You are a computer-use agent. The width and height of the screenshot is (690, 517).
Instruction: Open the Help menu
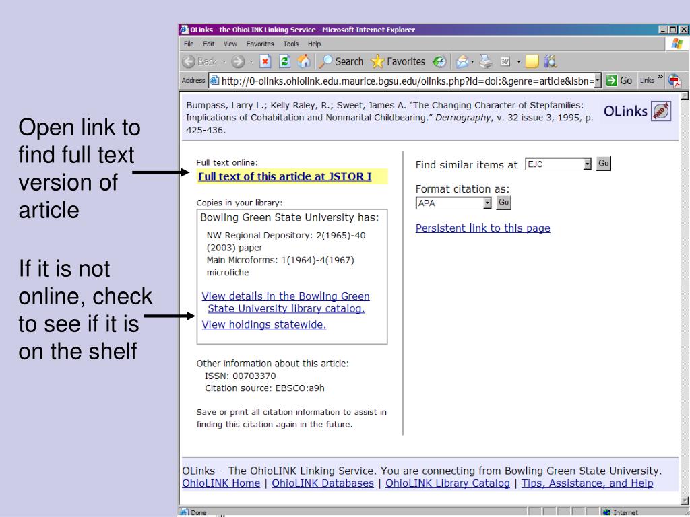point(314,44)
